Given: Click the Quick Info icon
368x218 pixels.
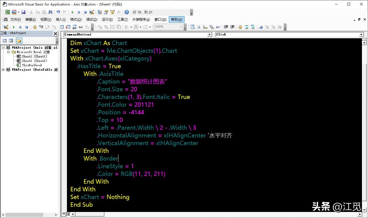Looking at the screenshot, I should point(205,27).
